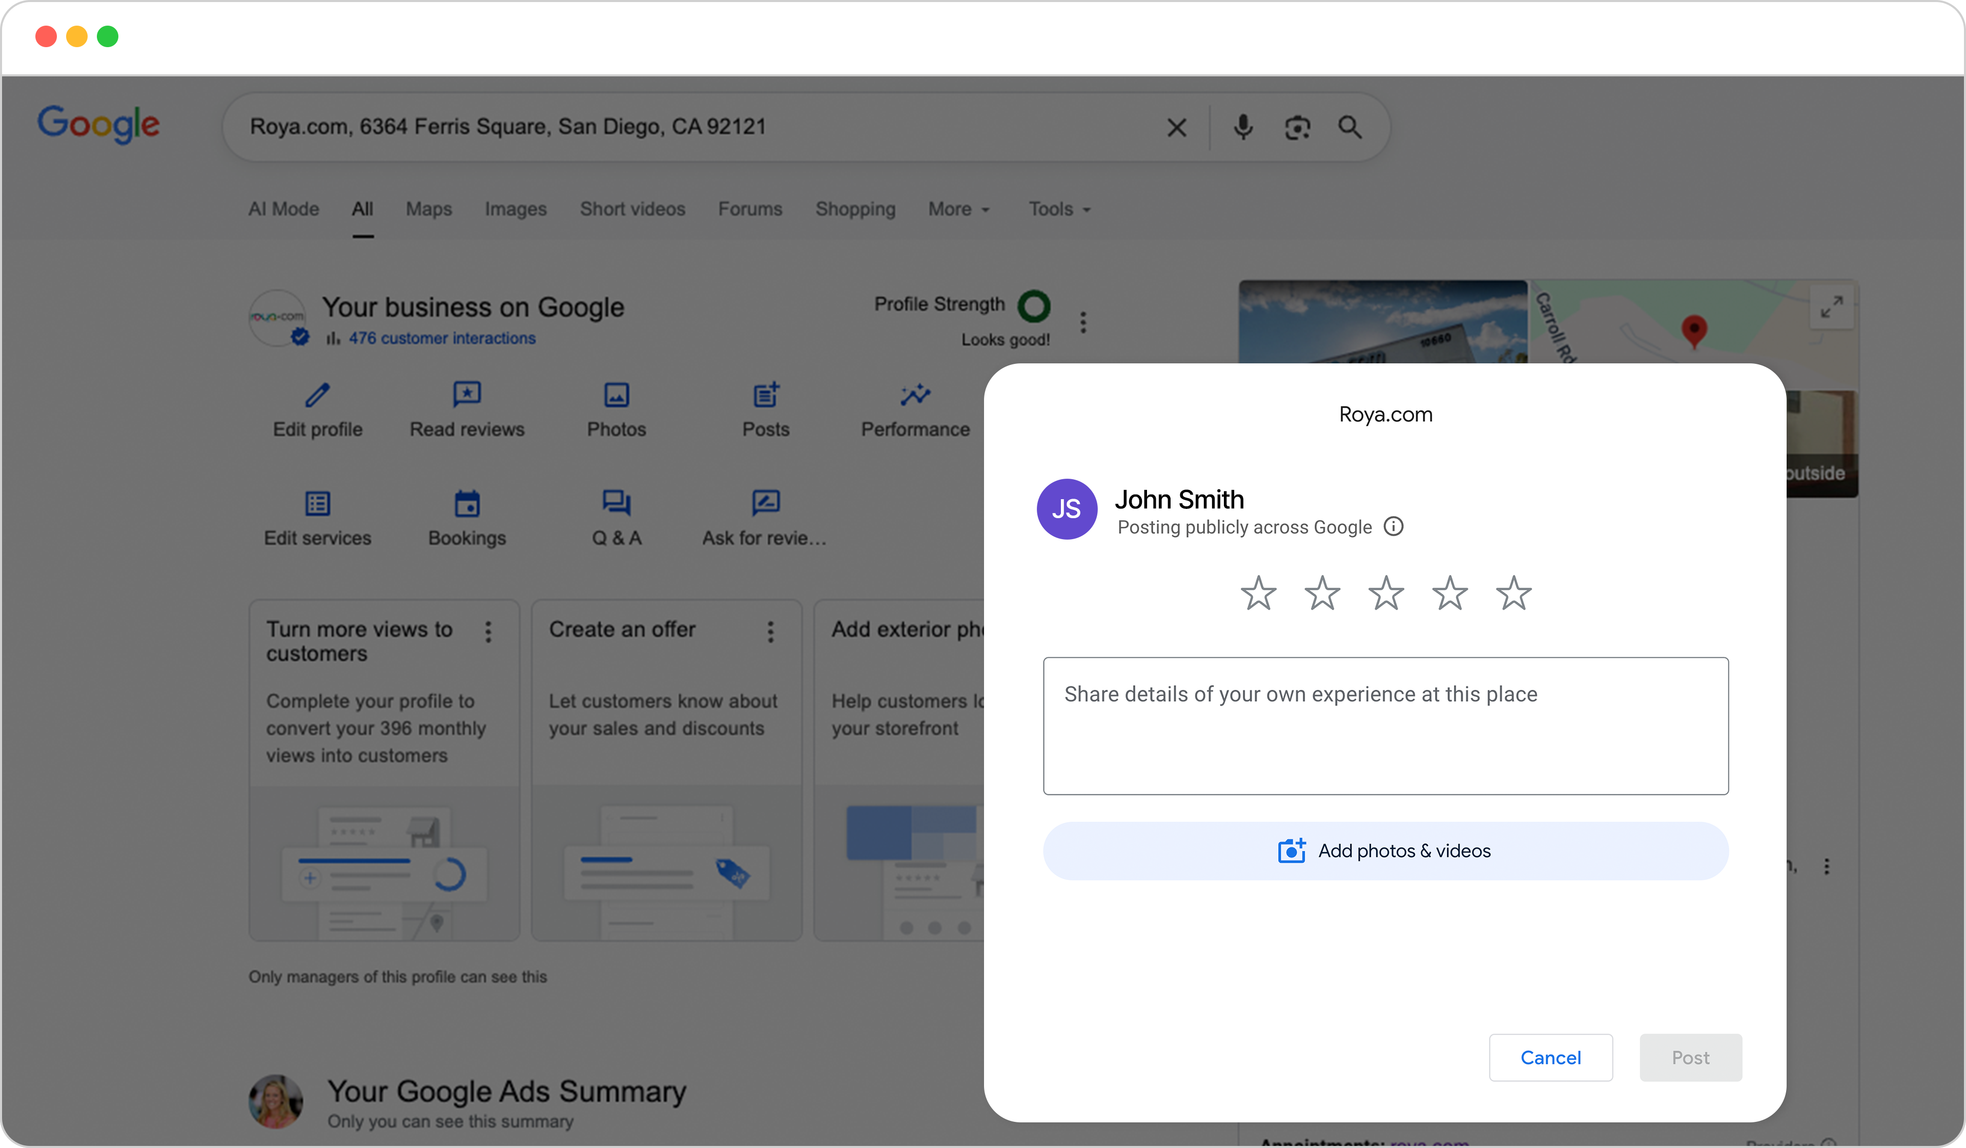The image size is (1966, 1148).
Task: Switch to the Forums tab
Action: tap(750, 209)
